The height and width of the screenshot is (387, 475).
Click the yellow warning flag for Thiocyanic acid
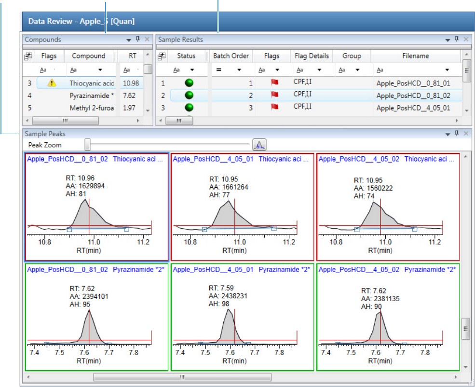(x=51, y=83)
